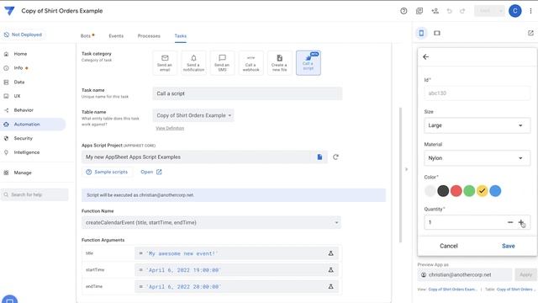
Task: Open expression assistant for endTime argument
Action: tap(330, 286)
